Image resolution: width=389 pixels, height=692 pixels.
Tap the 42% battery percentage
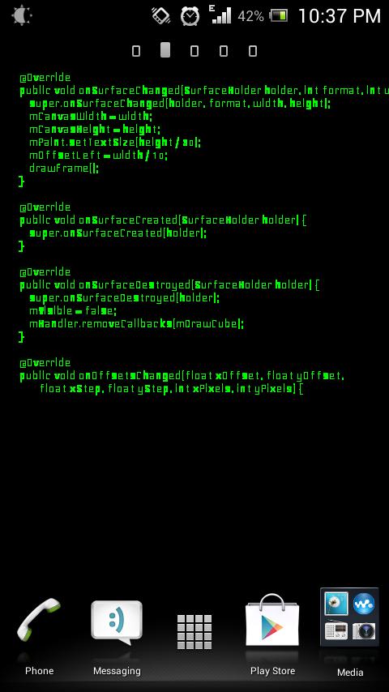pyautogui.click(x=250, y=16)
